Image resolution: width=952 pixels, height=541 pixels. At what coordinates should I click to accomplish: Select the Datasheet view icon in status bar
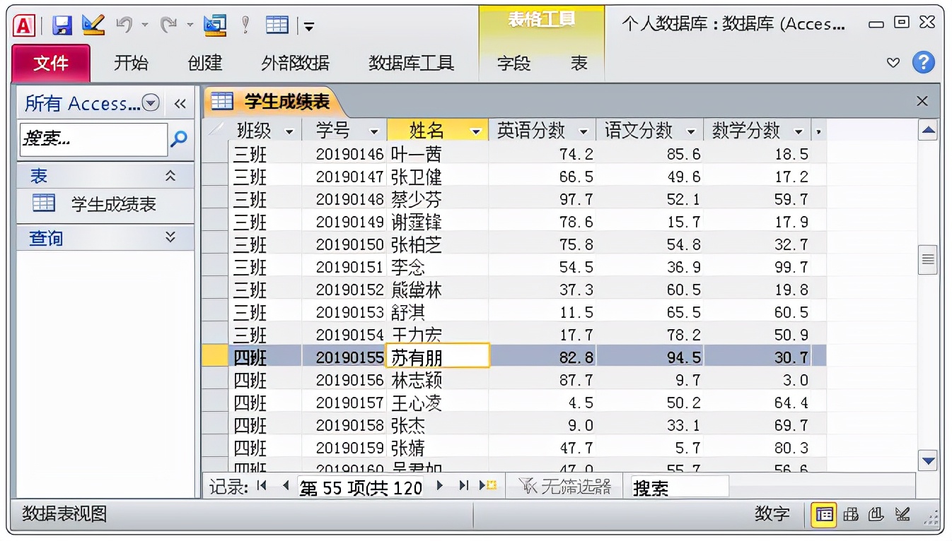[823, 516]
